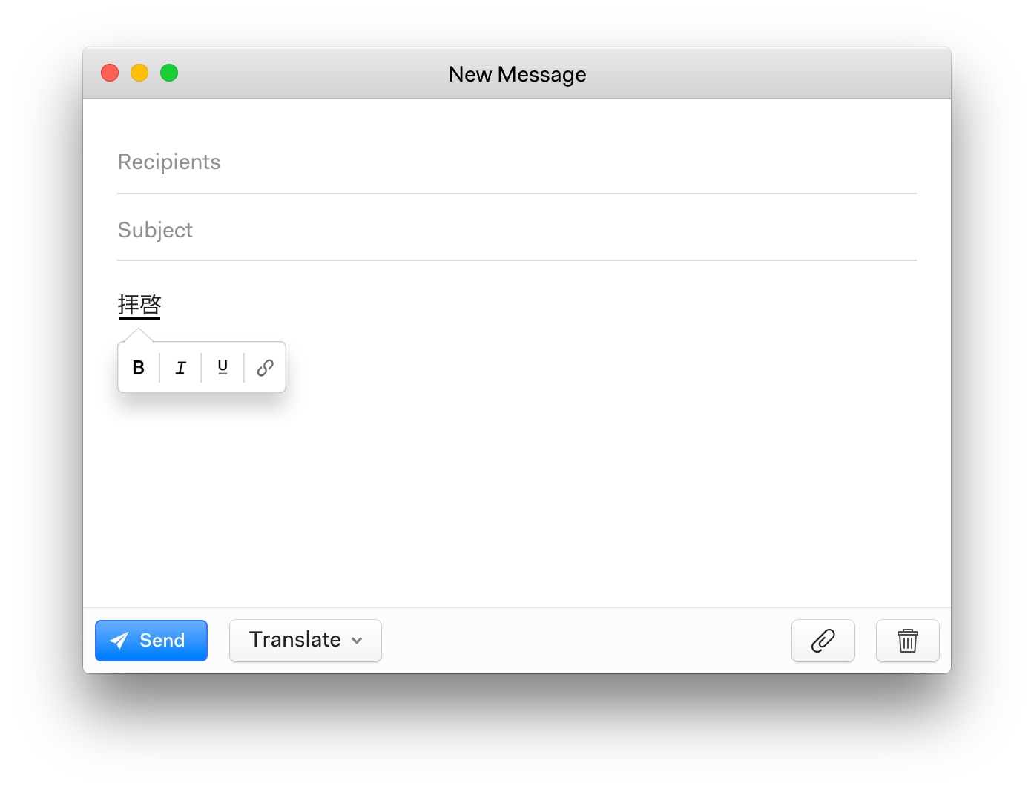
Task: Click the text 拝啓 in the message body
Action: (x=139, y=305)
